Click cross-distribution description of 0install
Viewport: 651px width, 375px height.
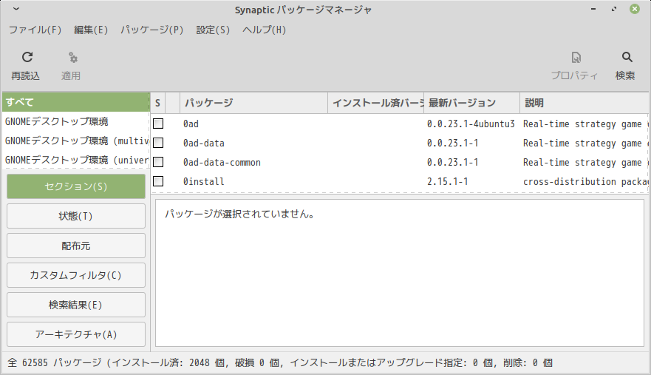tap(585, 182)
